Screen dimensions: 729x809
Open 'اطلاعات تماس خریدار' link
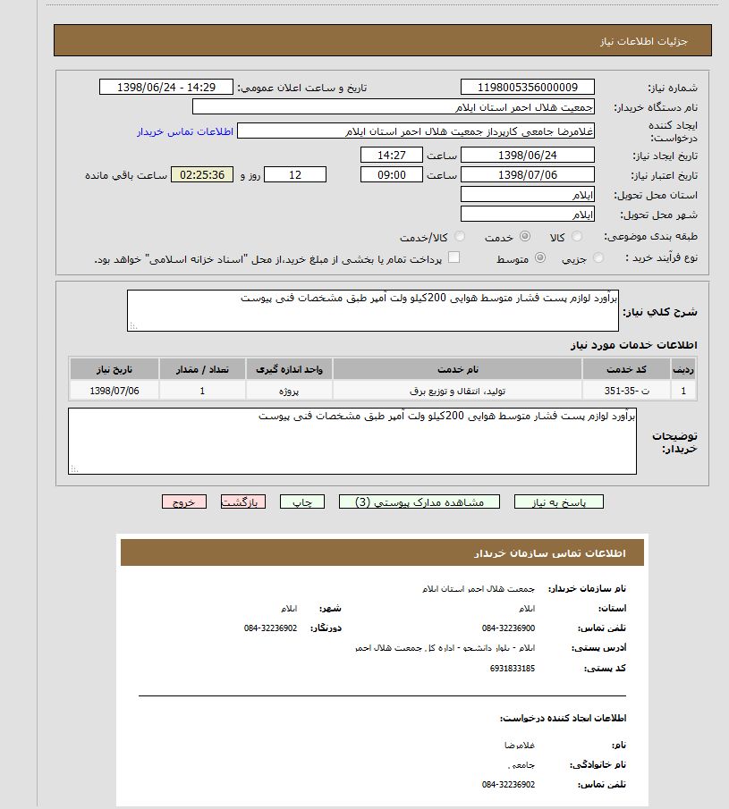184,131
